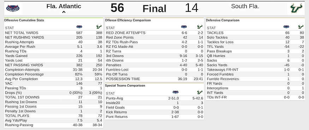Open the Offensive Cumulative Stats panel header
This screenshot has height=130, width=309.
[24, 20]
